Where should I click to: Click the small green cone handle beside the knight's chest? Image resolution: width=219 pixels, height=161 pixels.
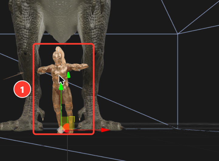click(68, 75)
